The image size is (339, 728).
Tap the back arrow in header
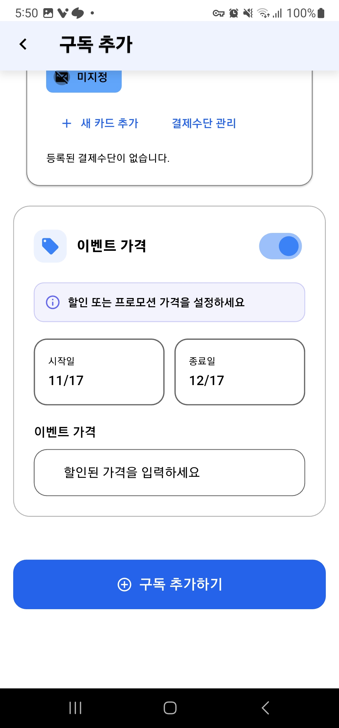(23, 44)
